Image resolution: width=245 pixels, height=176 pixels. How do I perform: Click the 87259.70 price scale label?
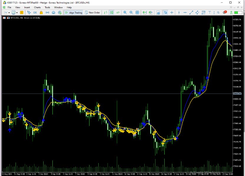point(237,19)
